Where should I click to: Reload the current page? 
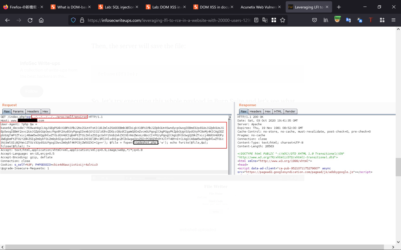(30, 20)
